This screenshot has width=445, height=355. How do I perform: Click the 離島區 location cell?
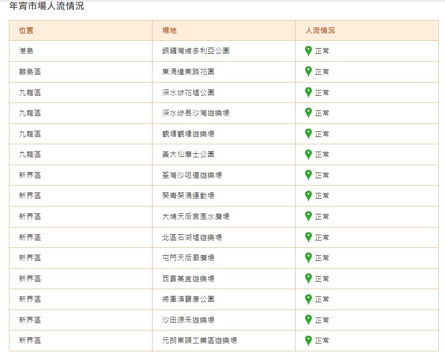(30, 72)
